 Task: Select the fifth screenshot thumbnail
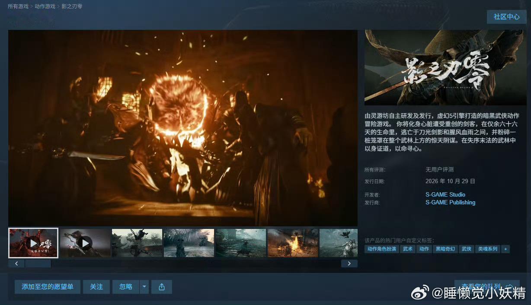241,243
